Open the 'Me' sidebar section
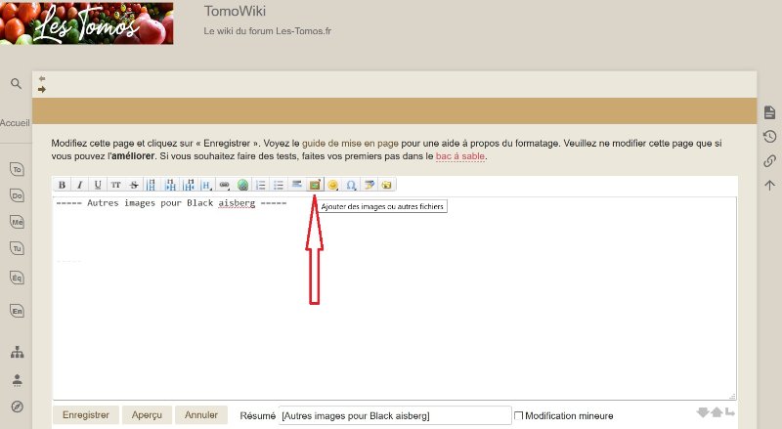This screenshot has width=782, height=429. coord(17,222)
